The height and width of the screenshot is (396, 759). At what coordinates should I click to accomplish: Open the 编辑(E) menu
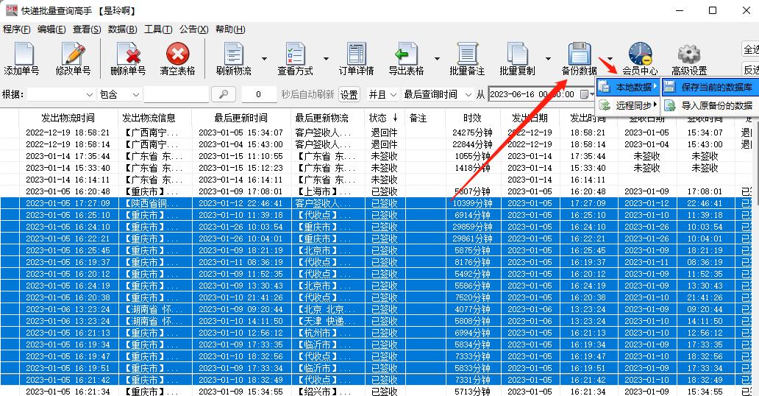(x=51, y=29)
